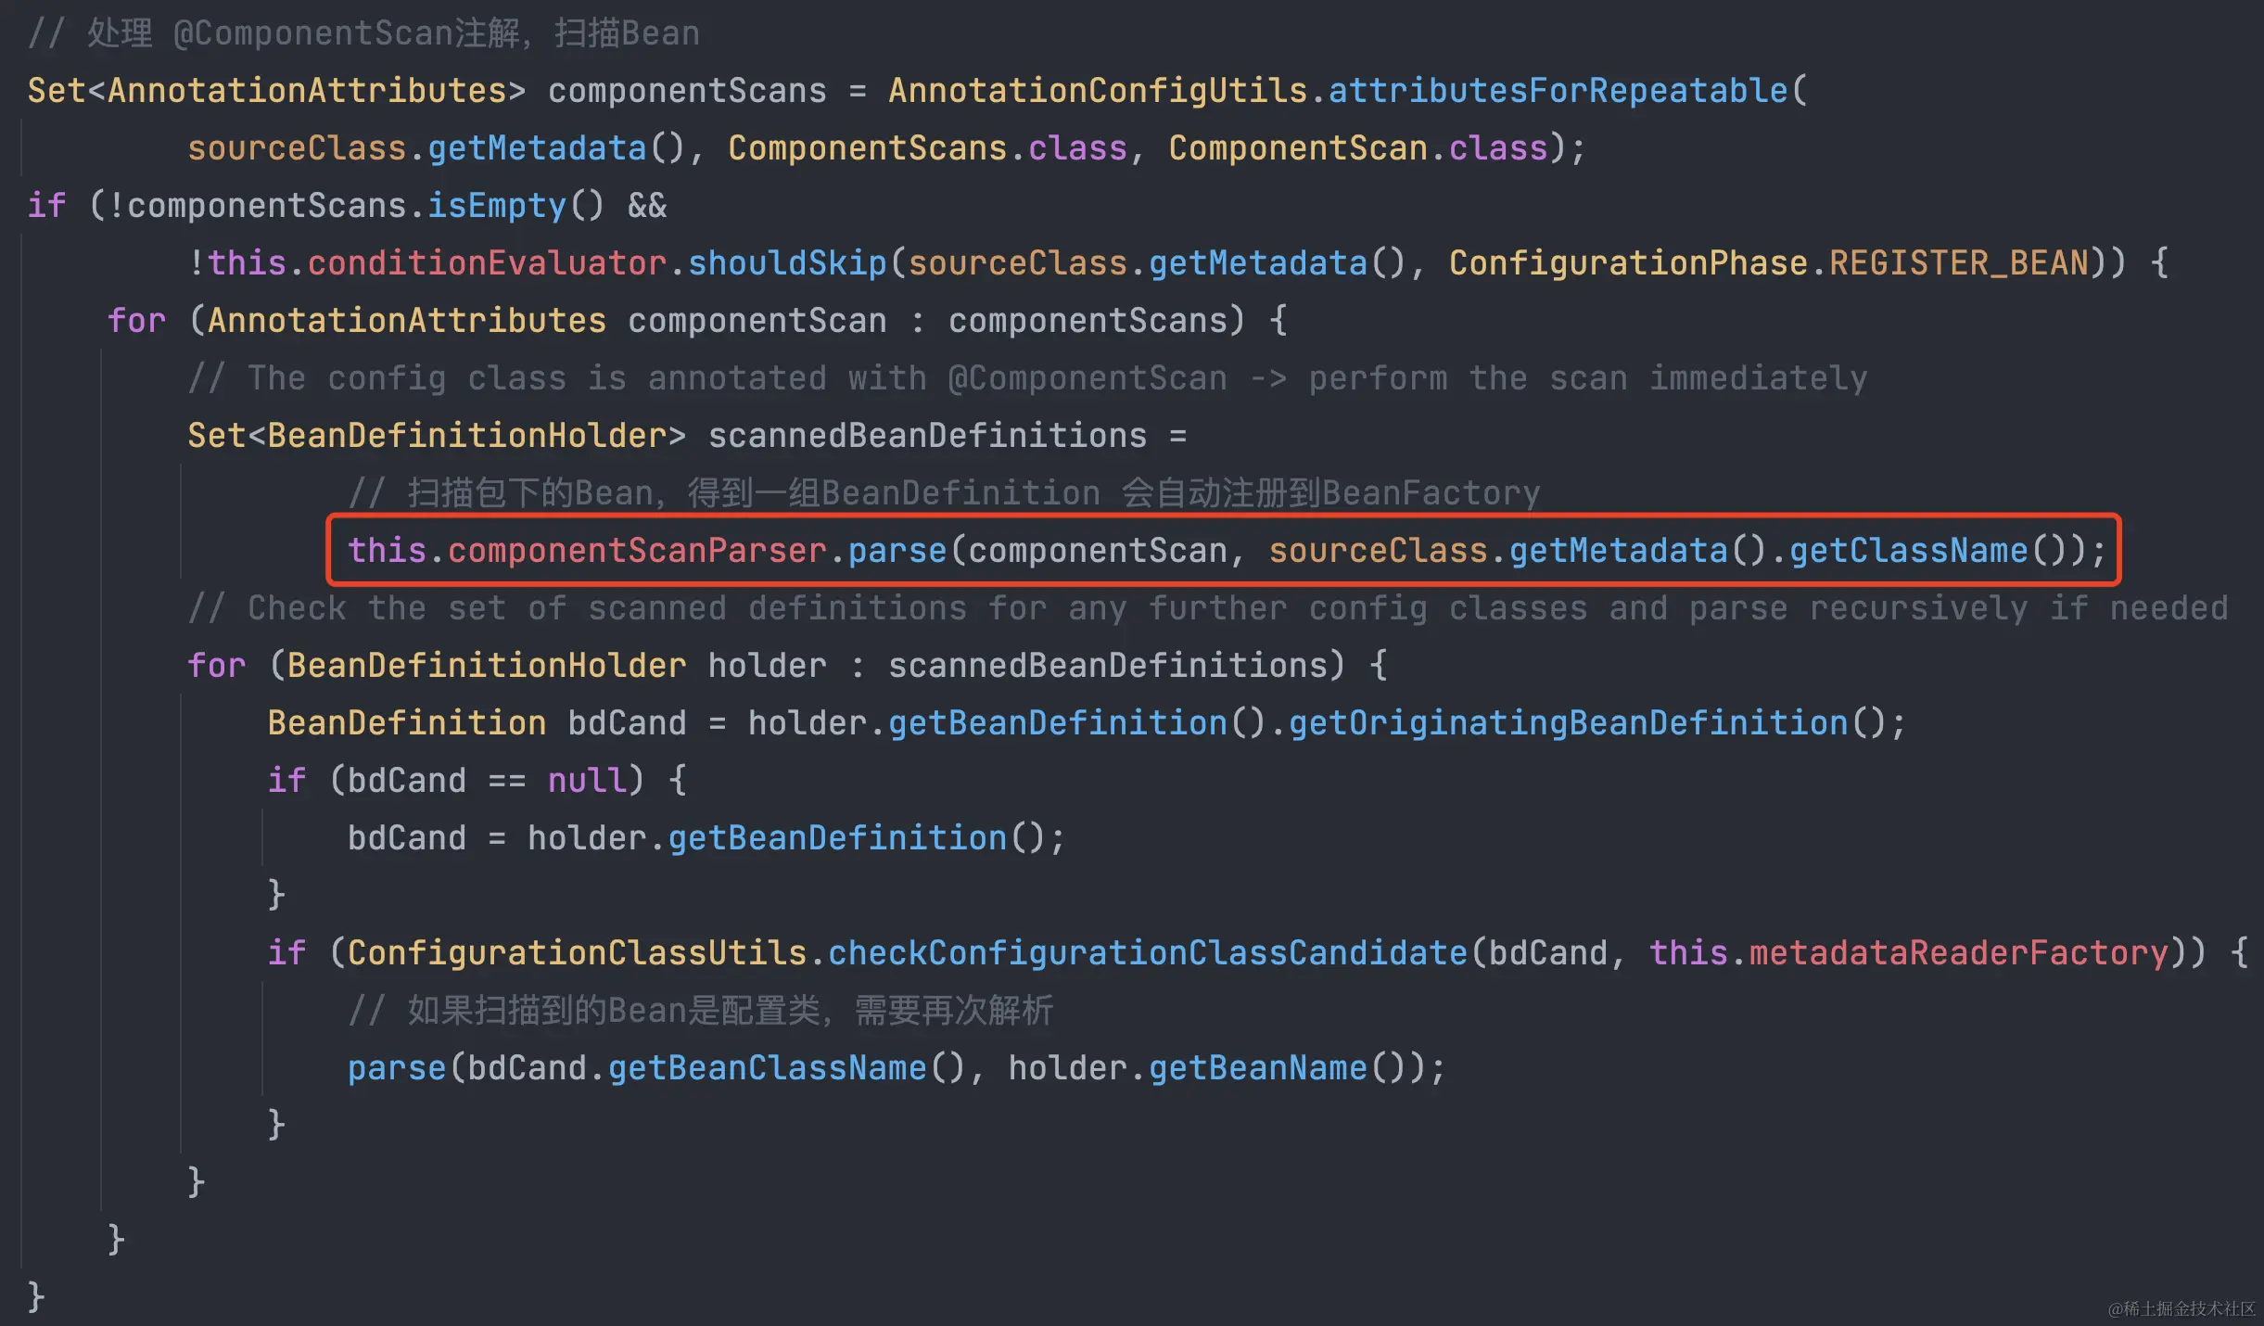This screenshot has height=1326, width=2264.
Task: Click the bdCand variable declaration
Action: (627, 723)
